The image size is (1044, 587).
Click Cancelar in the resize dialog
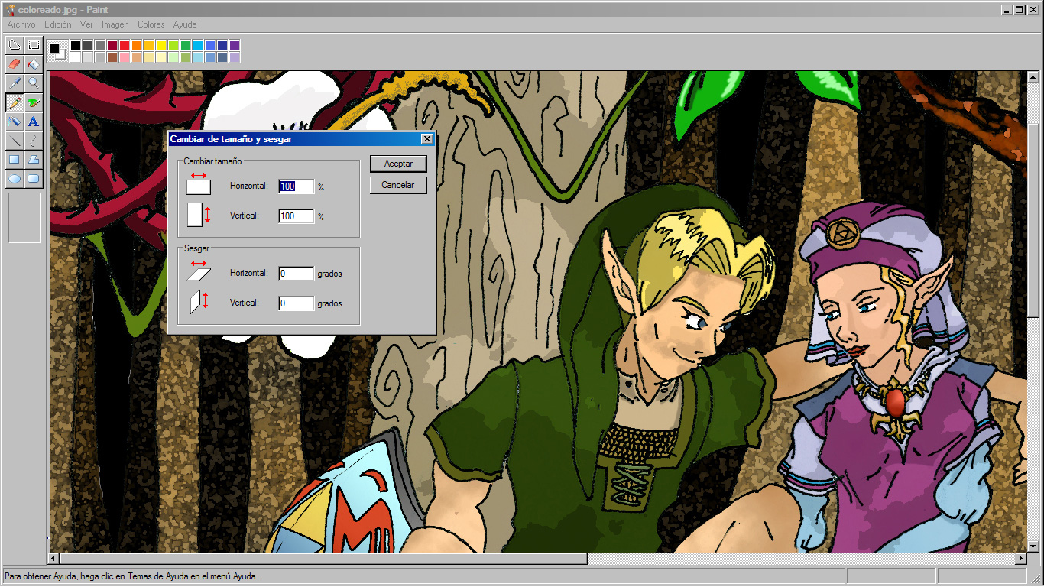click(x=398, y=185)
